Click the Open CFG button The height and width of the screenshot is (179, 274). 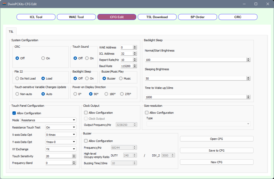(216, 139)
